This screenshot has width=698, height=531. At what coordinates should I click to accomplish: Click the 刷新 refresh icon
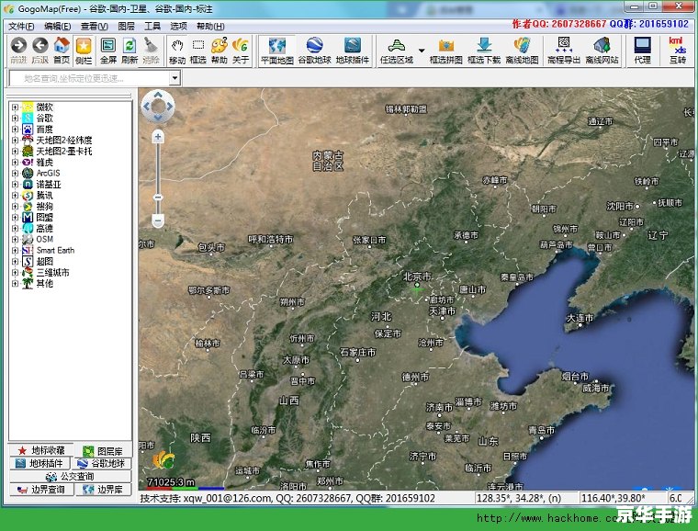point(129,50)
